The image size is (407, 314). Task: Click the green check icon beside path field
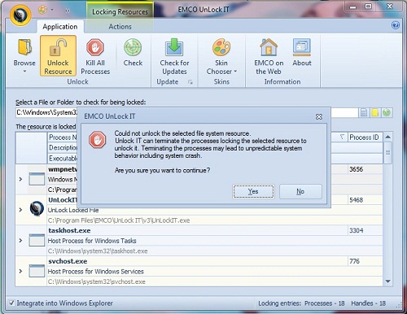[387, 112]
